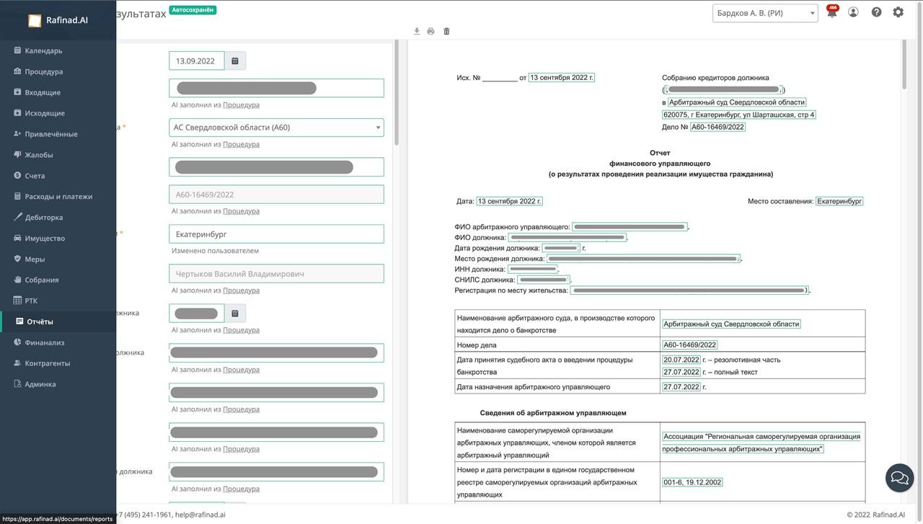Click "Арбитражный суд Свердловской области" in document header

click(737, 102)
